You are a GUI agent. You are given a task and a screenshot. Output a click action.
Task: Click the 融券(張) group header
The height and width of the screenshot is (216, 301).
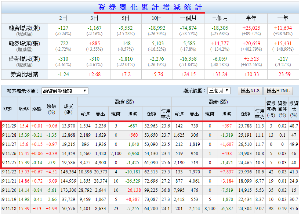click(x=218, y=102)
